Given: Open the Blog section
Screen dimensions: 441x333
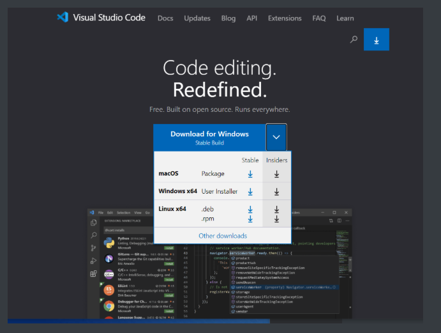Looking at the screenshot, I should (x=228, y=19).
